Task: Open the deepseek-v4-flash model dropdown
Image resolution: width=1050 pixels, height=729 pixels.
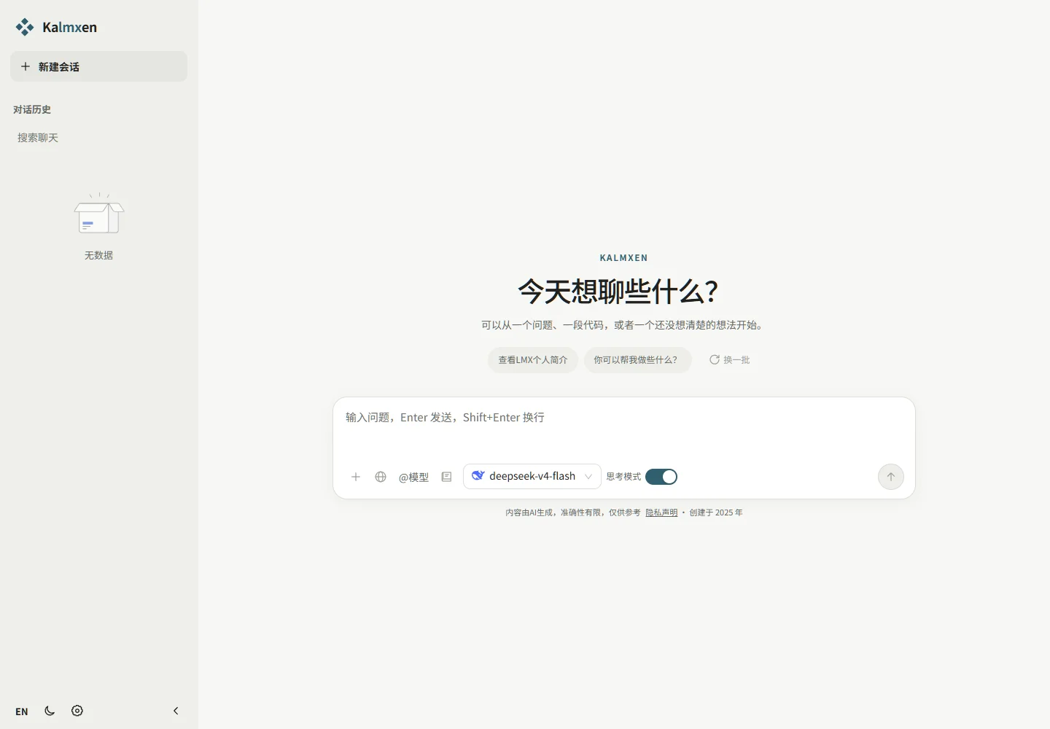Action: pyautogui.click(x=532, y=476)
